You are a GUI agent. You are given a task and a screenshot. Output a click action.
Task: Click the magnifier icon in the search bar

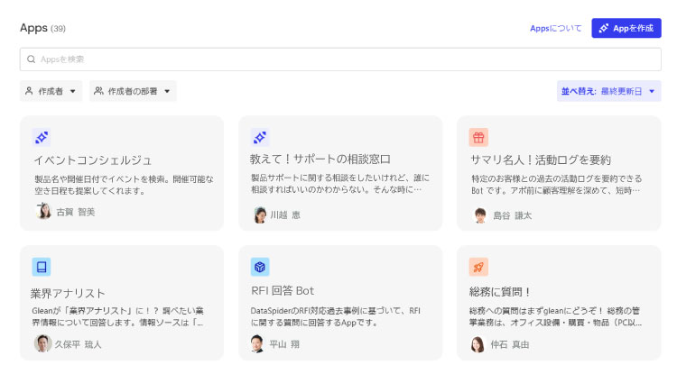(32, 59)
